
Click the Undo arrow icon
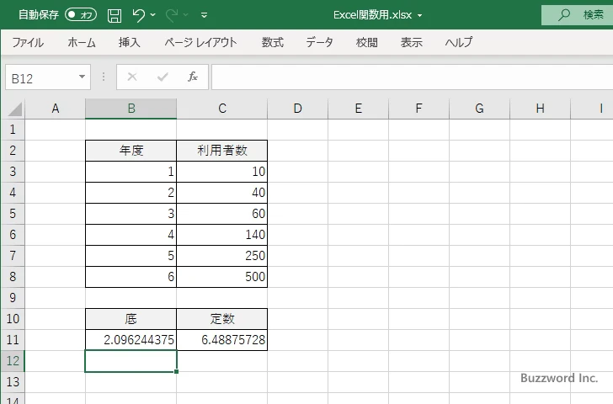(138, 15)
